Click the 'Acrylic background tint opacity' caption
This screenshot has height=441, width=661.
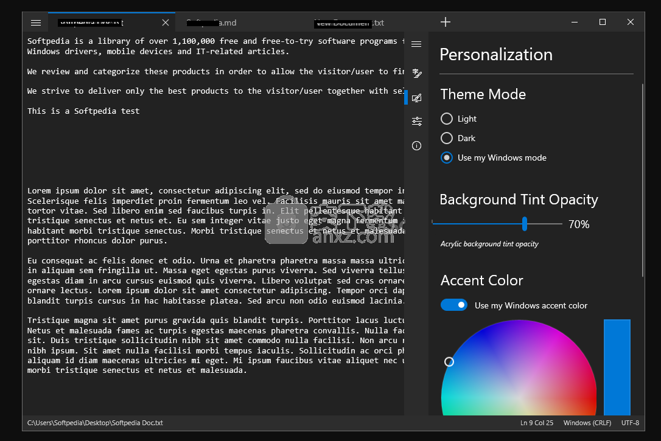[489, 244]
